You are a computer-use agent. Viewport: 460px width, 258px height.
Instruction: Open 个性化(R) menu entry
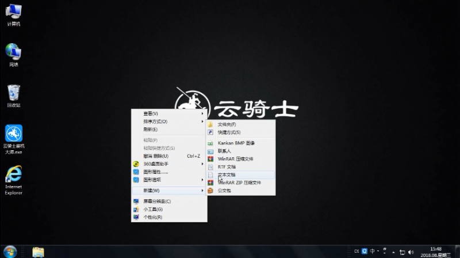coord(169,217)
